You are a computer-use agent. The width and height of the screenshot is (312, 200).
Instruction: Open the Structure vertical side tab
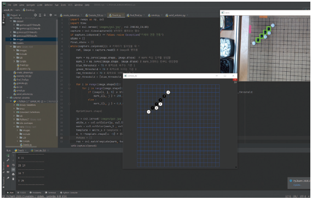4,168
